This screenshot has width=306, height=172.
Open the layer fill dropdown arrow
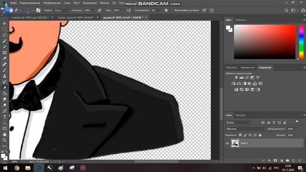pyautogui.click(x=296, y=135)
